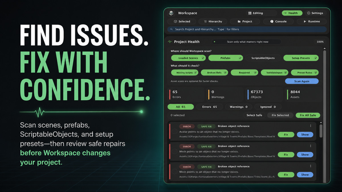Click the 65 Errors stat card
Image resolution: width=342 pixels, height=192 pixels.
pyautogui.click(x=186, y=94)
